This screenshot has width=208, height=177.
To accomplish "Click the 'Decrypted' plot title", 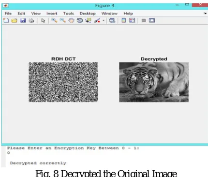I will [x=154, y=59].
